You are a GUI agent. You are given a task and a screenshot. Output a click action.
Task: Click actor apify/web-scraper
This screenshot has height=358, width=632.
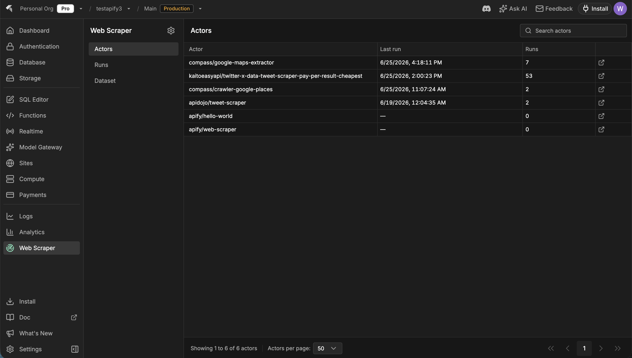[213, 129]
